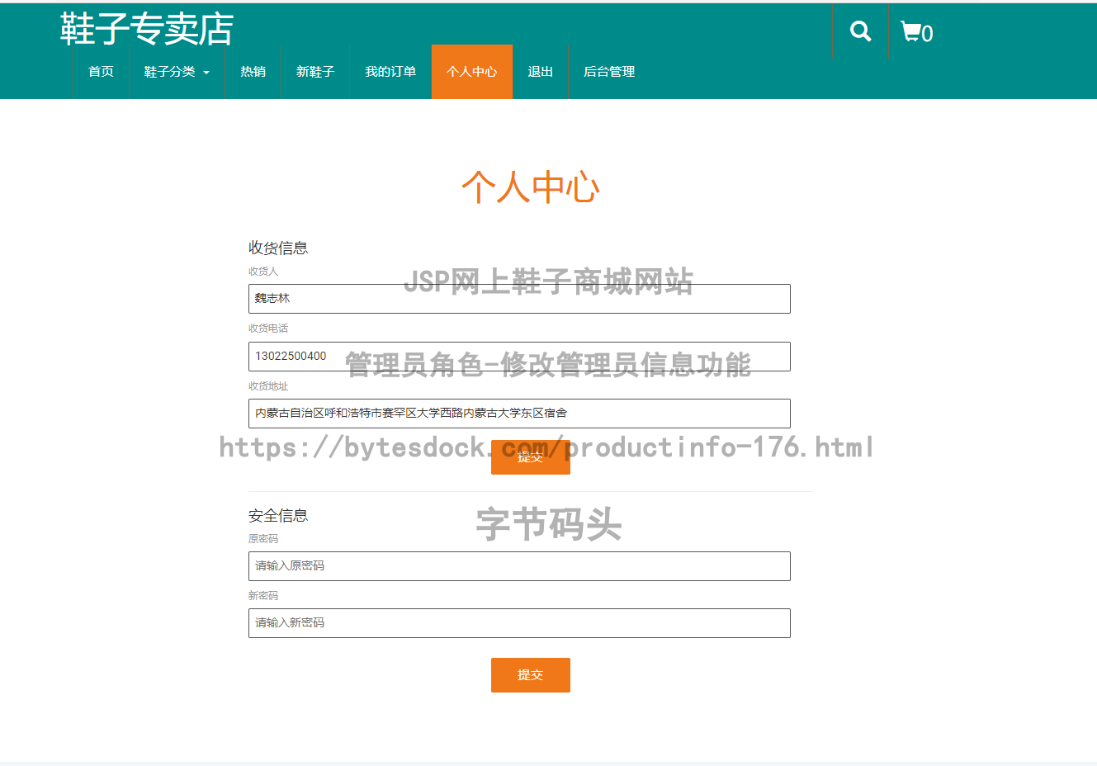1097x766 pixels.
Task: Click 退出 to log out
Action: [x=541, y=72]
